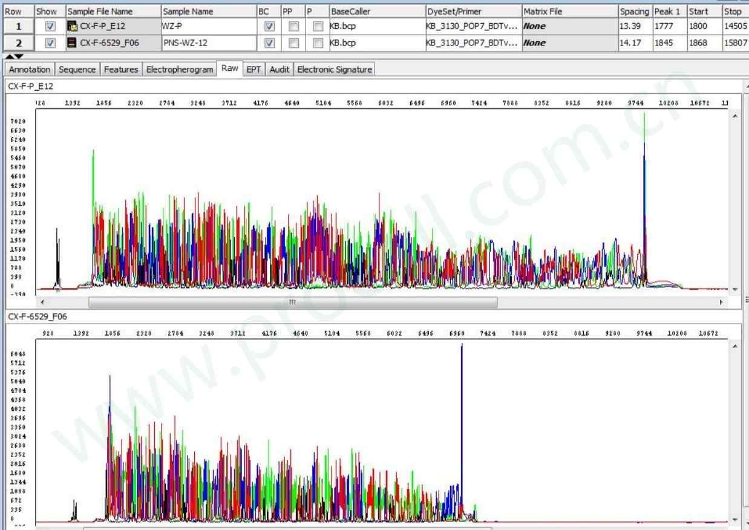The height and width of the screenshot is (530, 749).
Task: Click the Peak 1 column header
Action: [669, 11]
